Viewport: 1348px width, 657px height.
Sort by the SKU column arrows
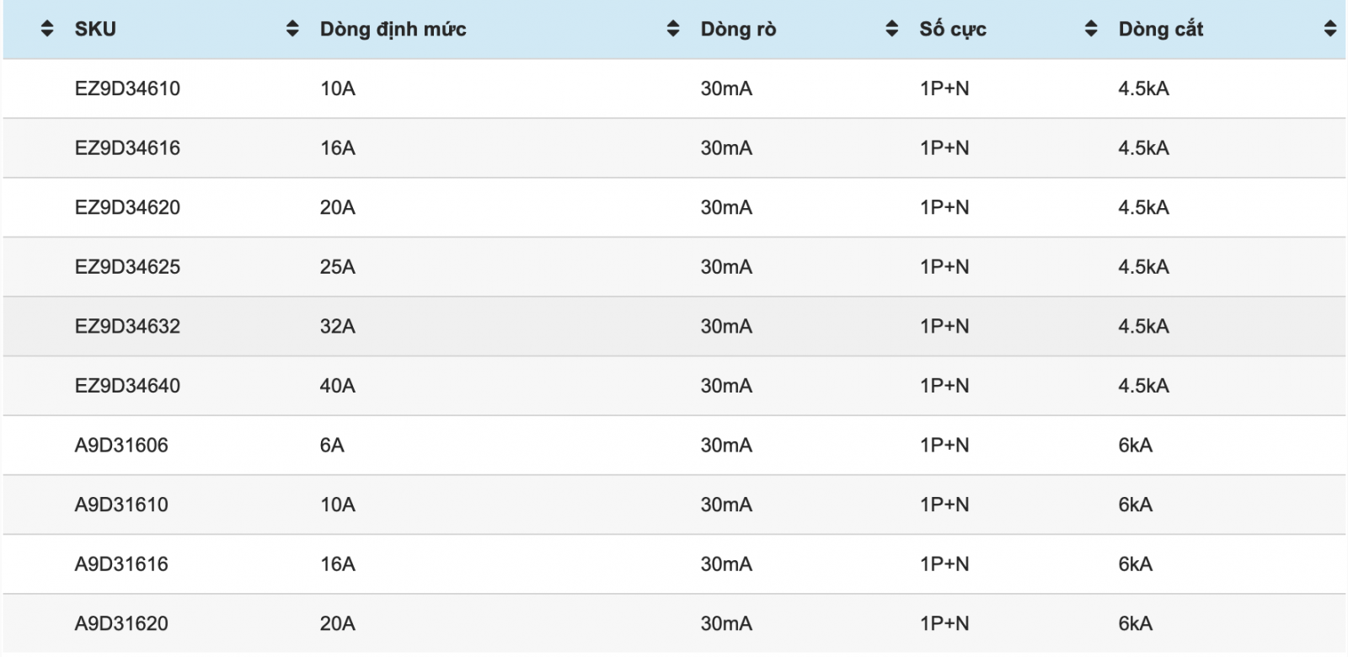pyautogui.click(x=292, y=29)
